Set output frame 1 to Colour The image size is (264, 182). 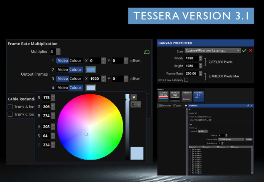(x=75, y=60)
